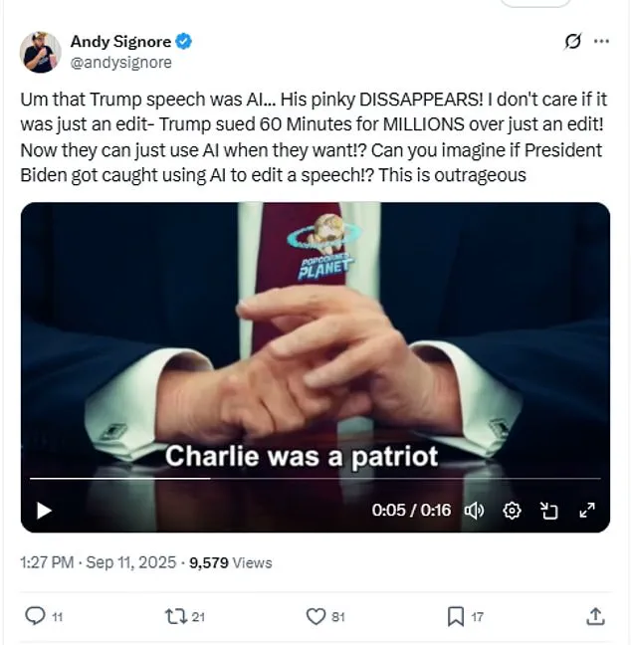Click the blue verified badge next to the name
Image resolution: width=631 pixels, height=645 pixels.
point(184,42)
